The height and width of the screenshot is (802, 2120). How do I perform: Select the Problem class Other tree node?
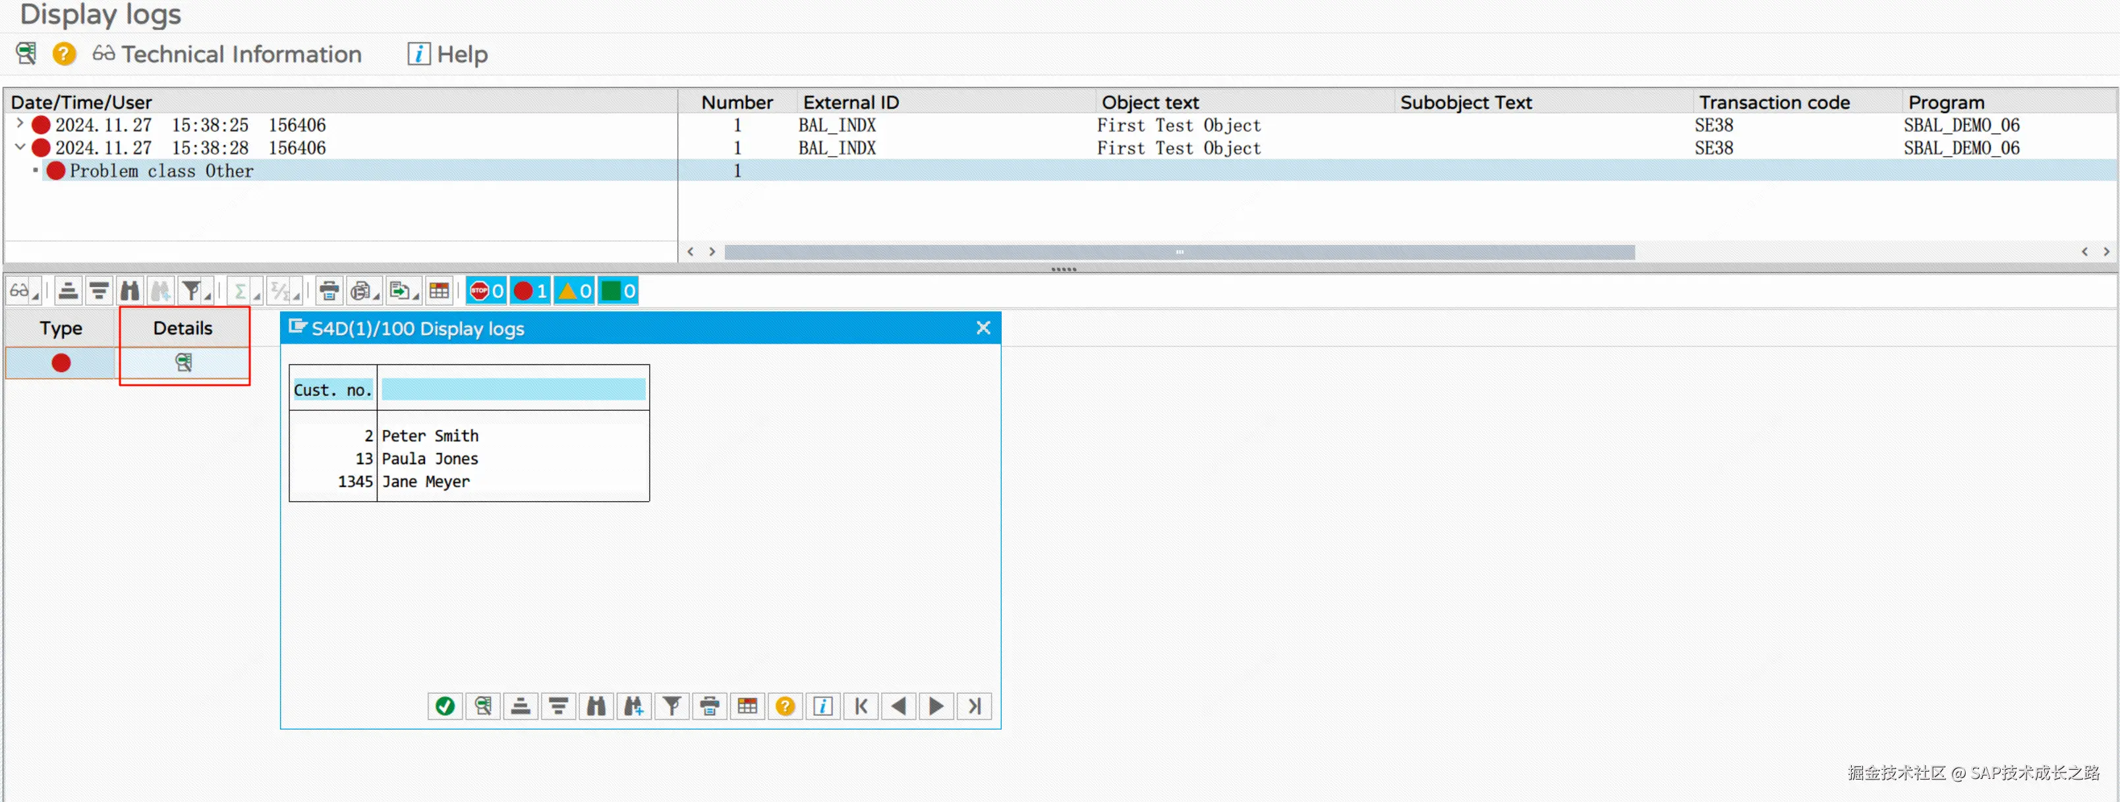click(x=161, y=171)
